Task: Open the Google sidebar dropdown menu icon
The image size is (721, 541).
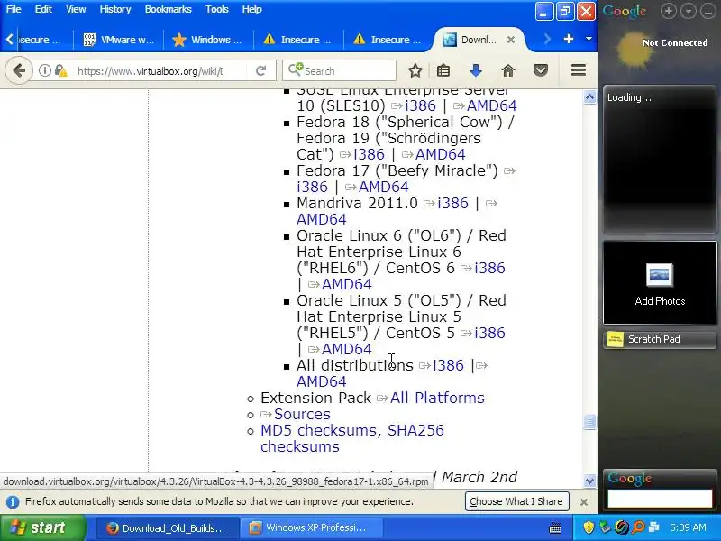Action: (689, 11)
